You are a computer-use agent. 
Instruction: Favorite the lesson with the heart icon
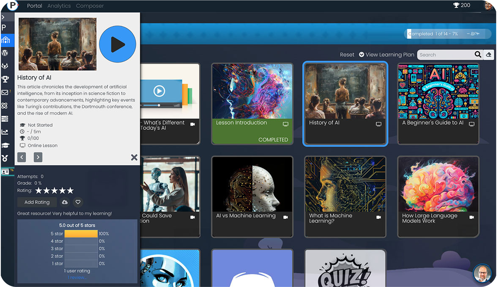pos(78,202)
